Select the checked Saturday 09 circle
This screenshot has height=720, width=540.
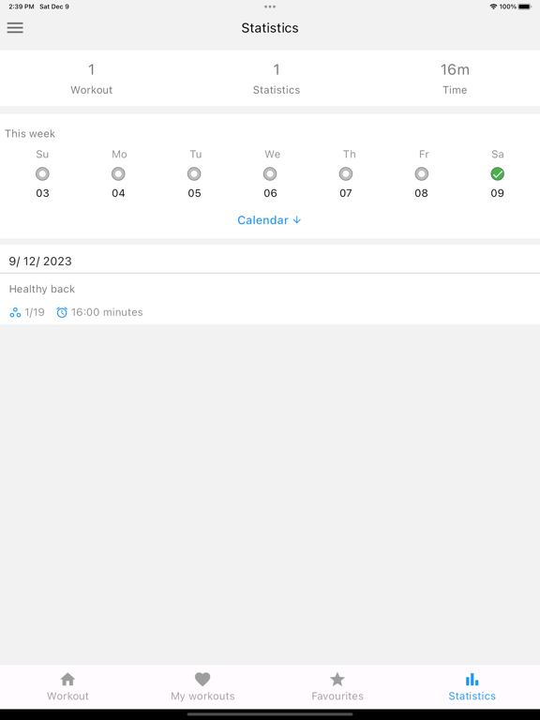click(497, 174)
